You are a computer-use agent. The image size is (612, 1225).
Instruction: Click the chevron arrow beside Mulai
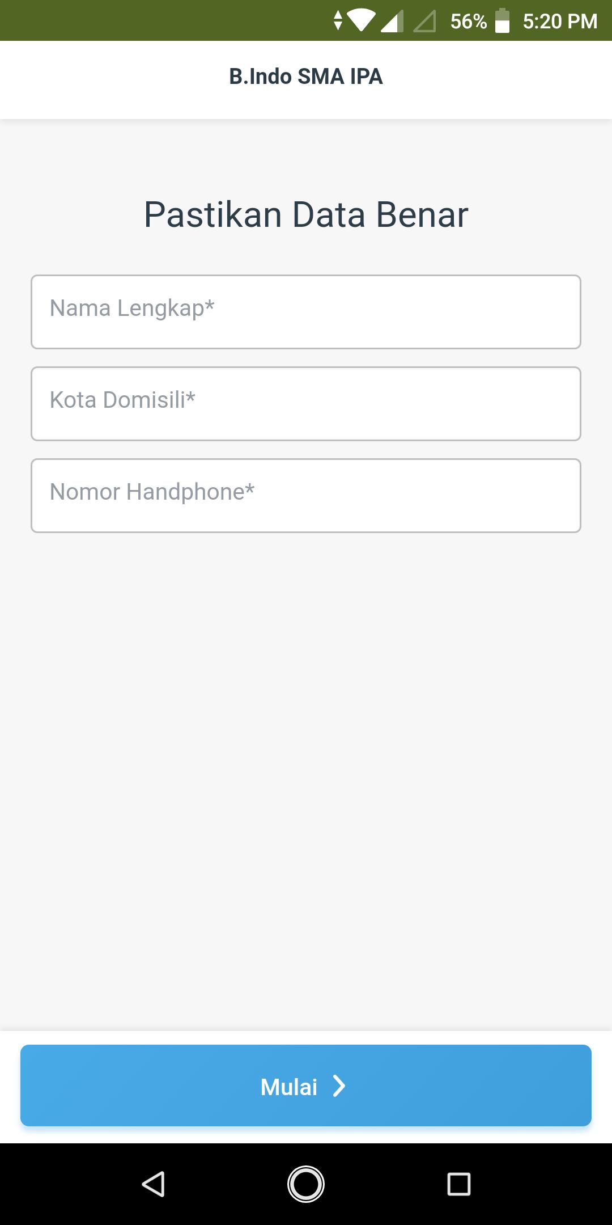click(x=339, y=1086)
